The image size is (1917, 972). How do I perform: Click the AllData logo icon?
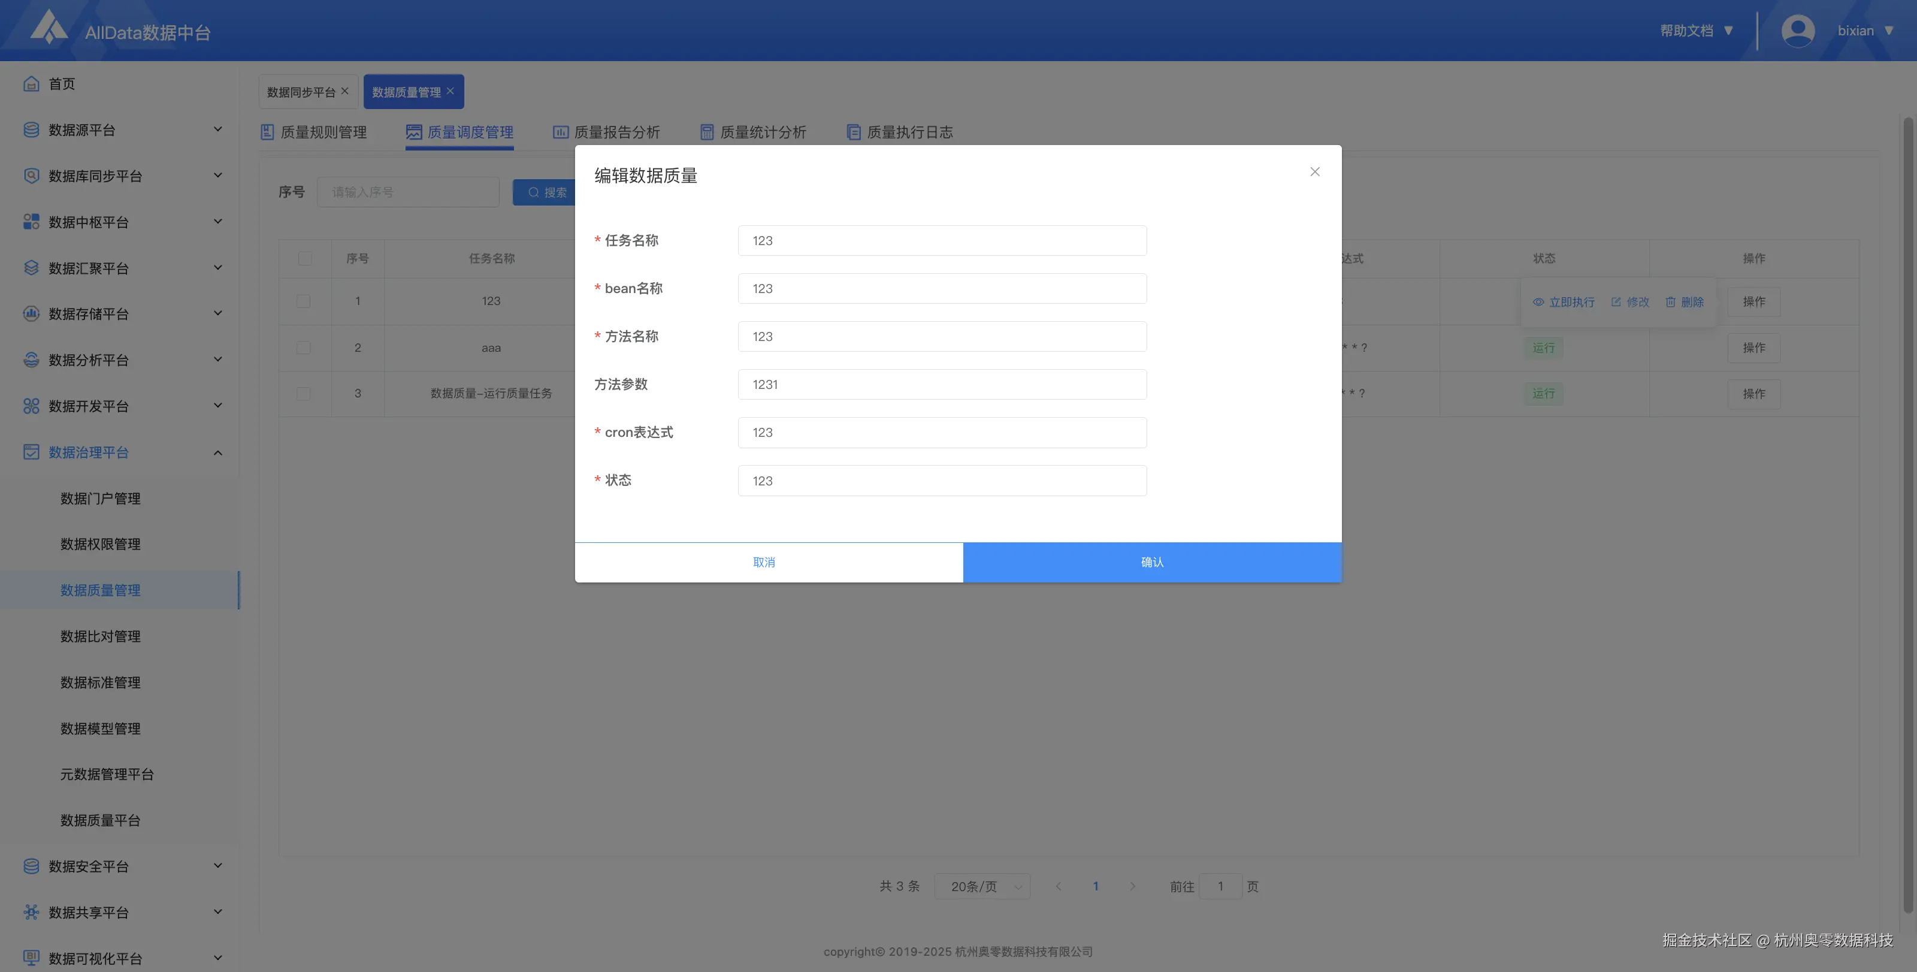[x=49, y=28]
